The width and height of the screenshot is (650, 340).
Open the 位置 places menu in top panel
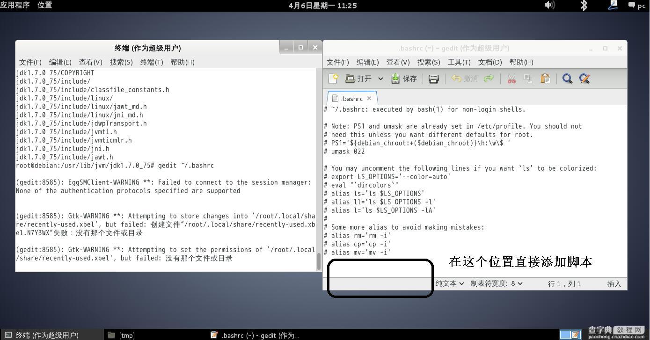click(44, 5)
